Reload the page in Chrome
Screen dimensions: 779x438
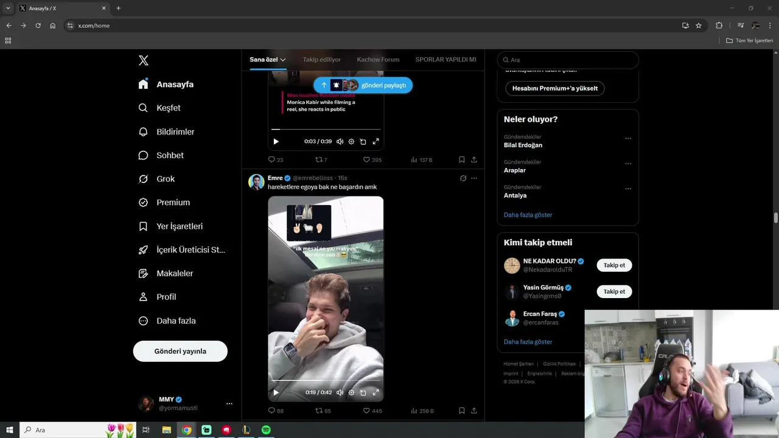38,26
